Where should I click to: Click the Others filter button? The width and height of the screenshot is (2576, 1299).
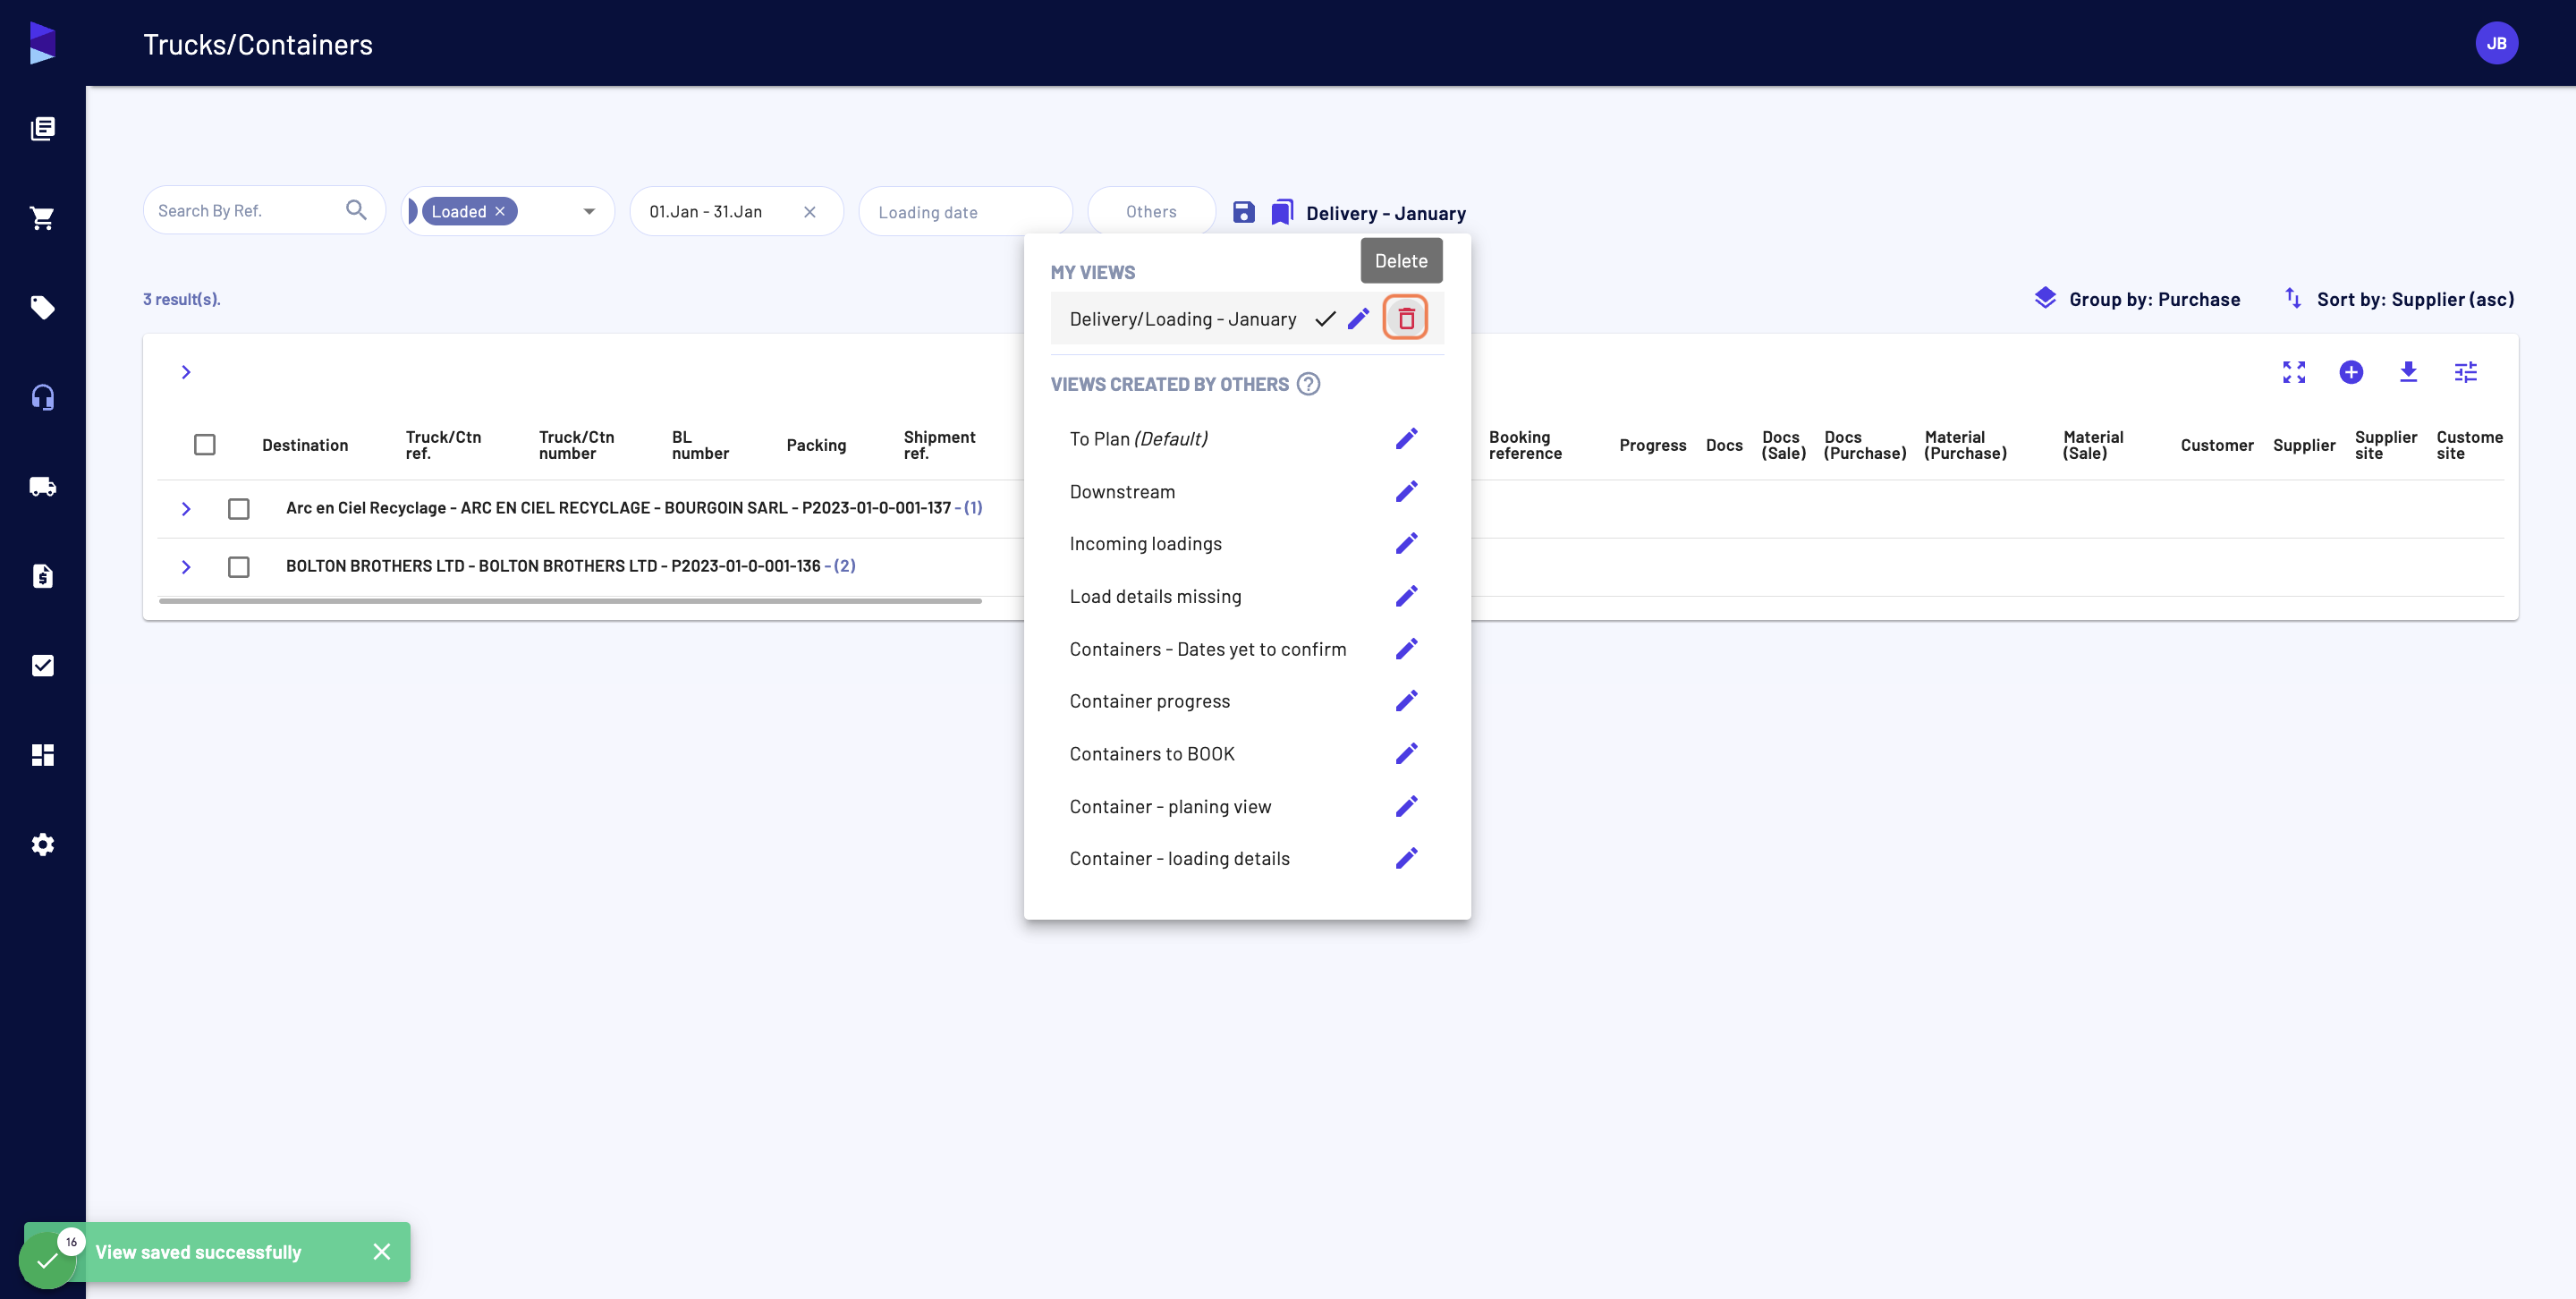tap(1151, 211)
